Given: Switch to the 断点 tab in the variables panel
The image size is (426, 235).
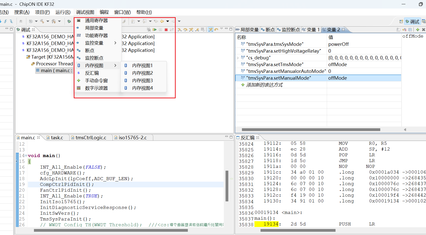Looking at the screenshot, I should point(268,30).
